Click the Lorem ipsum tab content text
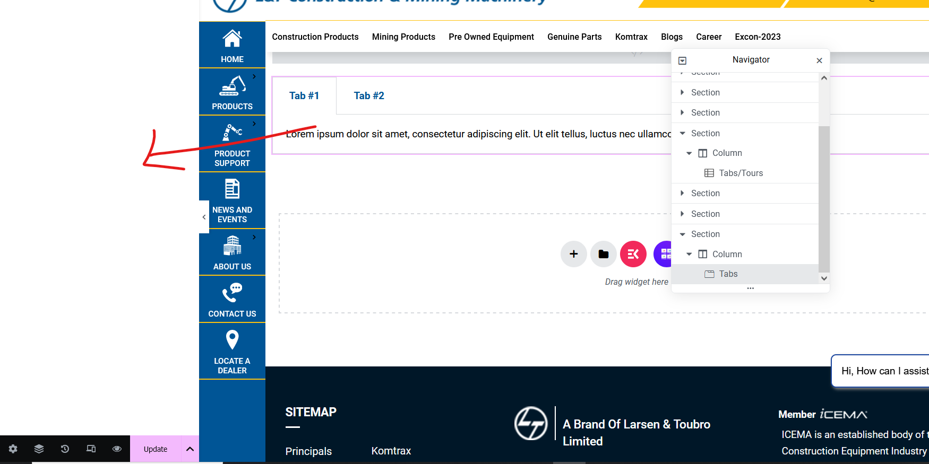Viewport: 929px width, 464px height. pyautogui.click(x=478, y=134)
